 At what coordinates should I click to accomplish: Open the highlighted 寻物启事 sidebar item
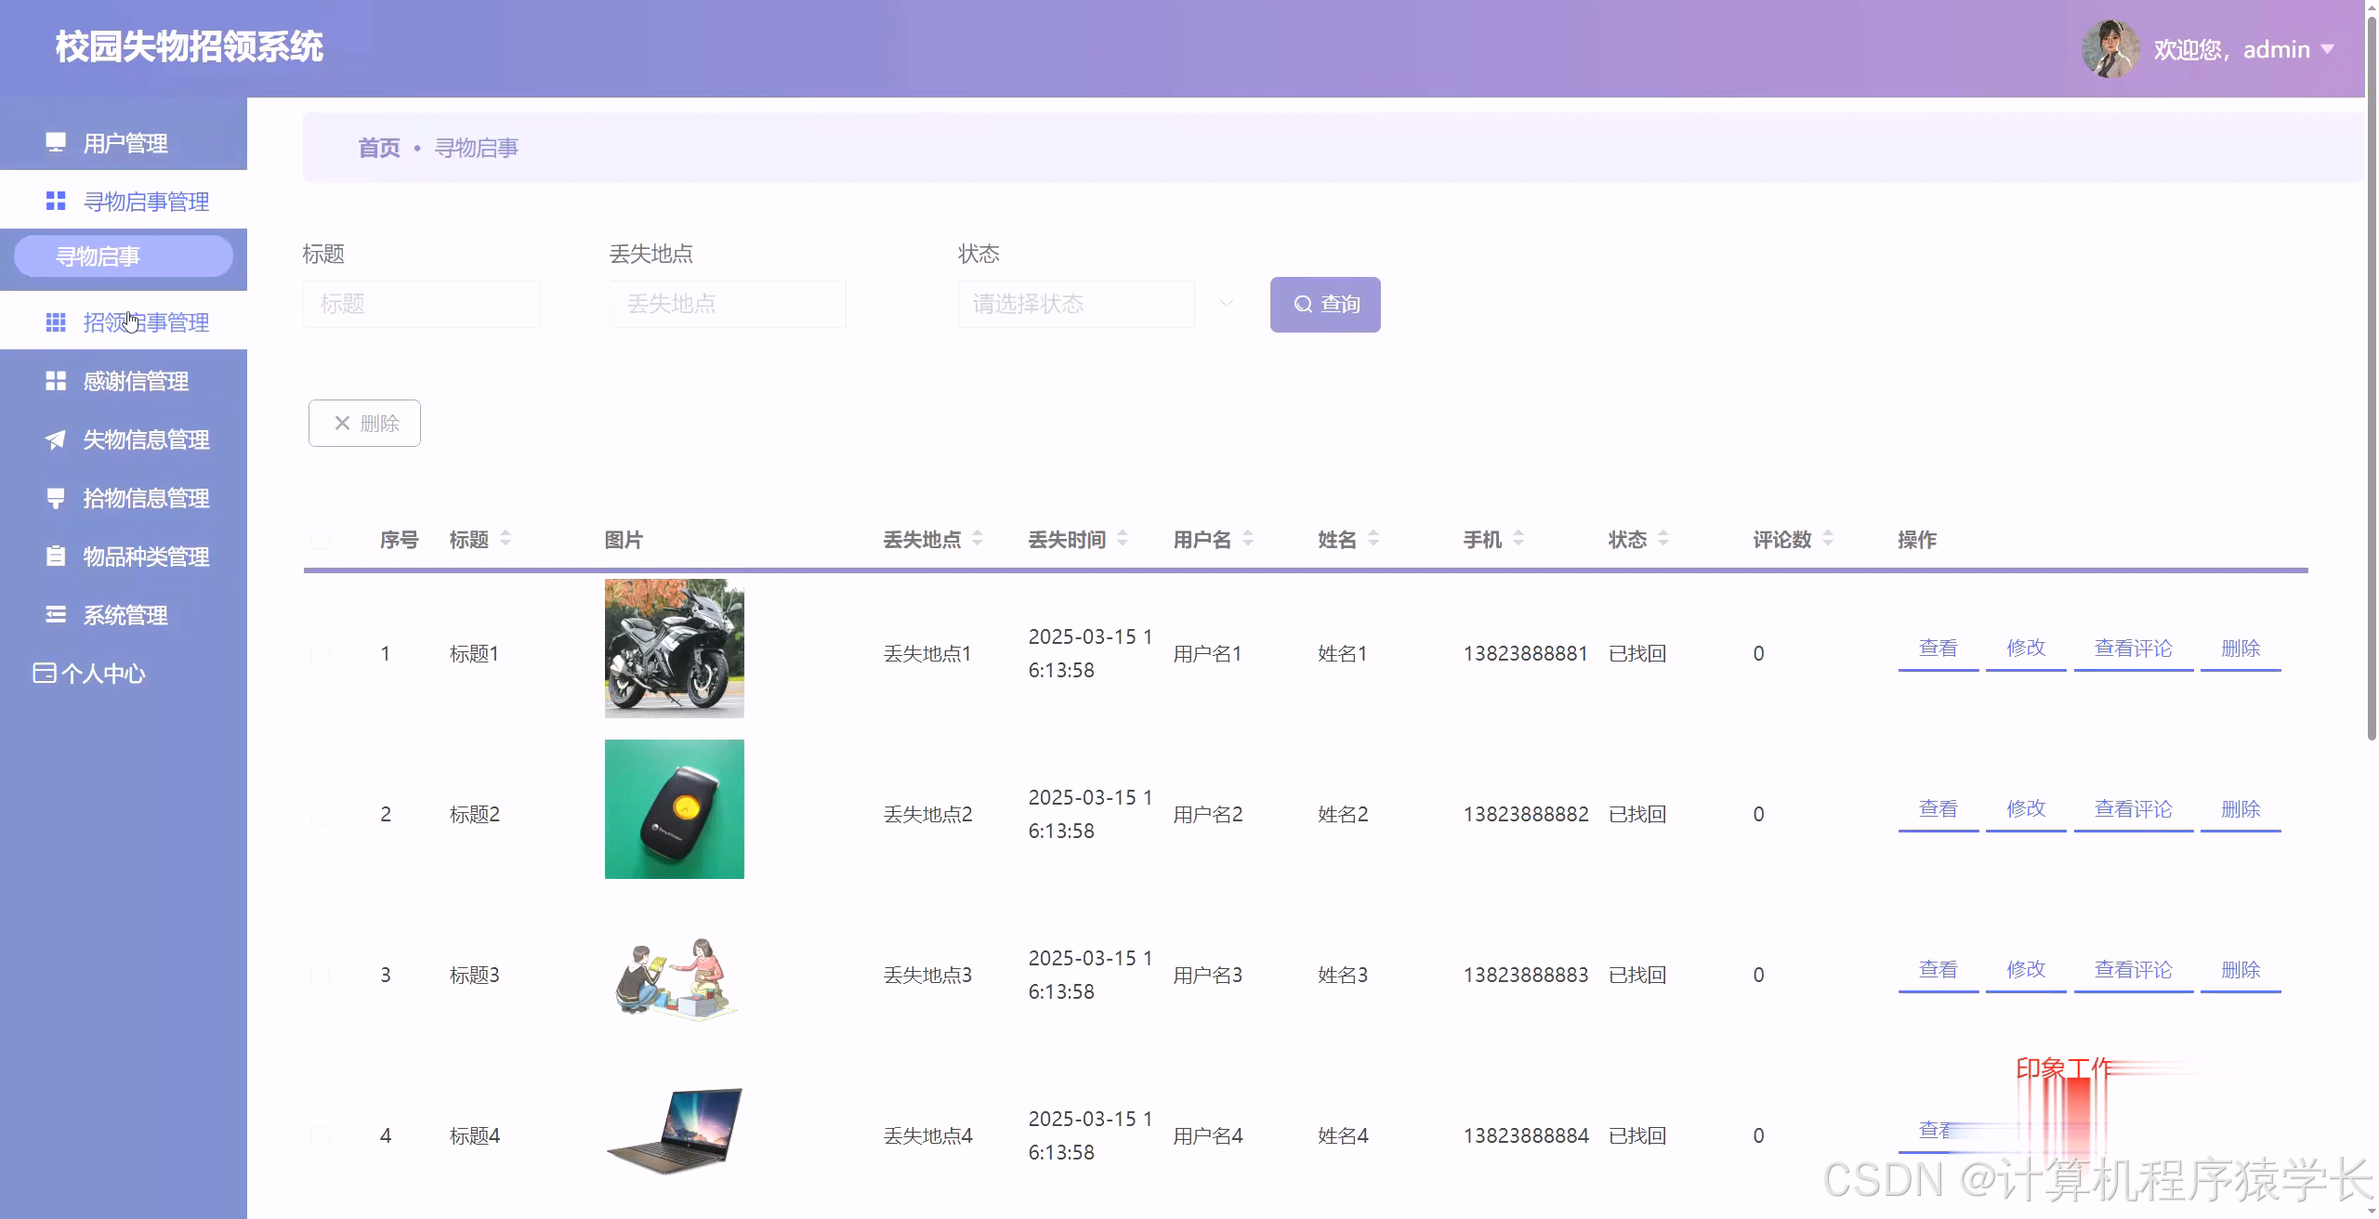(123, 256)
